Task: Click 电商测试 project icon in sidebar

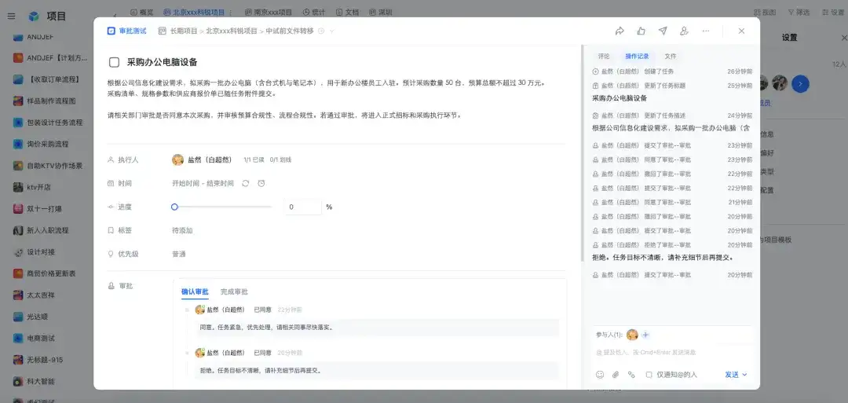Action: pos(18,338)
